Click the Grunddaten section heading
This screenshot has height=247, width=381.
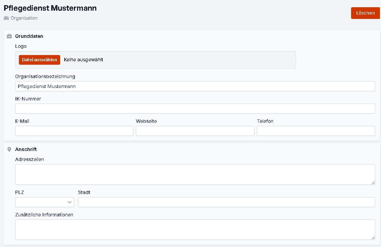(29, 36)
